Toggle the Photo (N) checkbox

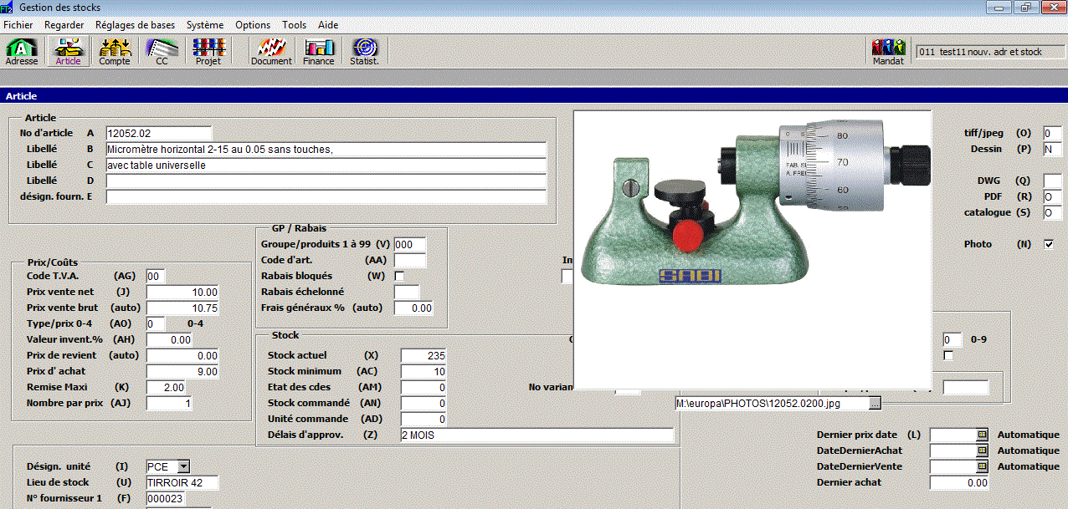tap(1049, 244)
